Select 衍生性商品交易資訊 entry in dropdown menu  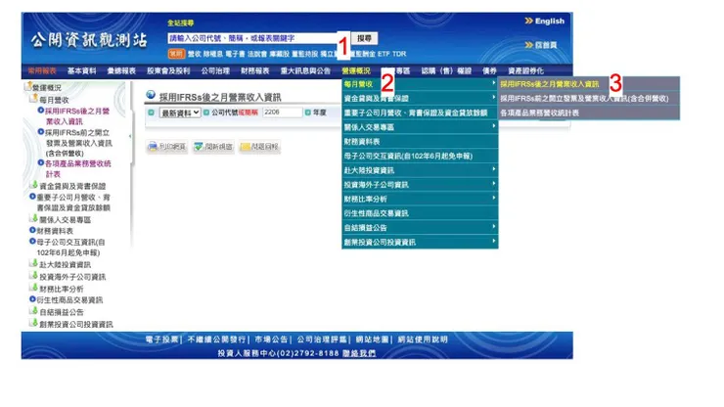tap(420, 213)
